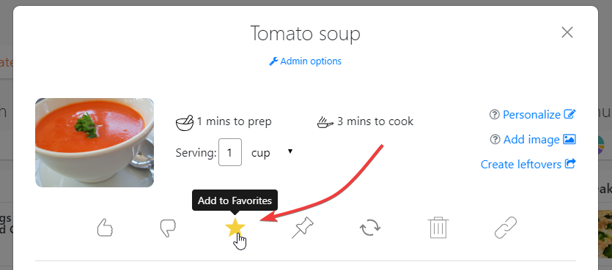The width and height of the screenshot is (612, 270).
Task: Open the cup serving unit dropdown
Action: 272,152
